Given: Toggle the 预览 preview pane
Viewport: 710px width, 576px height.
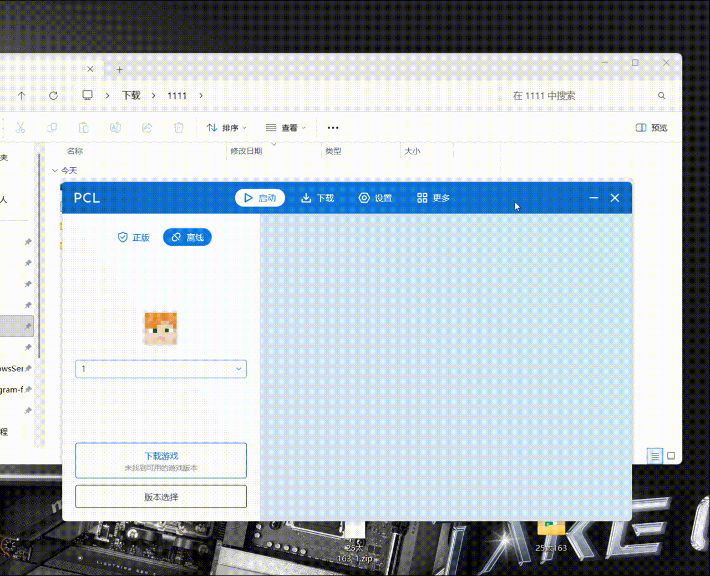Looking at the screenshot, I should point(651,128).
